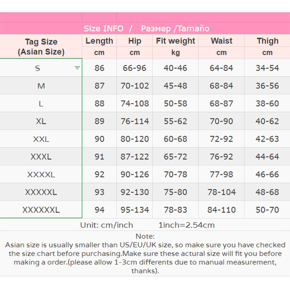Select waist value 78-104
Image resolution: width=290 pixels, height=290 pixels.
pyautogui.click(x=221, y=192)
